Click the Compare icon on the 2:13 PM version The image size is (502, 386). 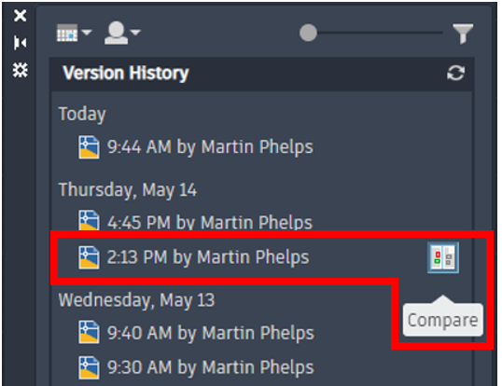pos(443,257)
